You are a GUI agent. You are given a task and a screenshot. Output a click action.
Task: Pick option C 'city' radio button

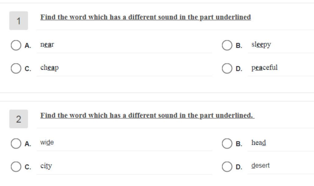[x=16, y=167]
